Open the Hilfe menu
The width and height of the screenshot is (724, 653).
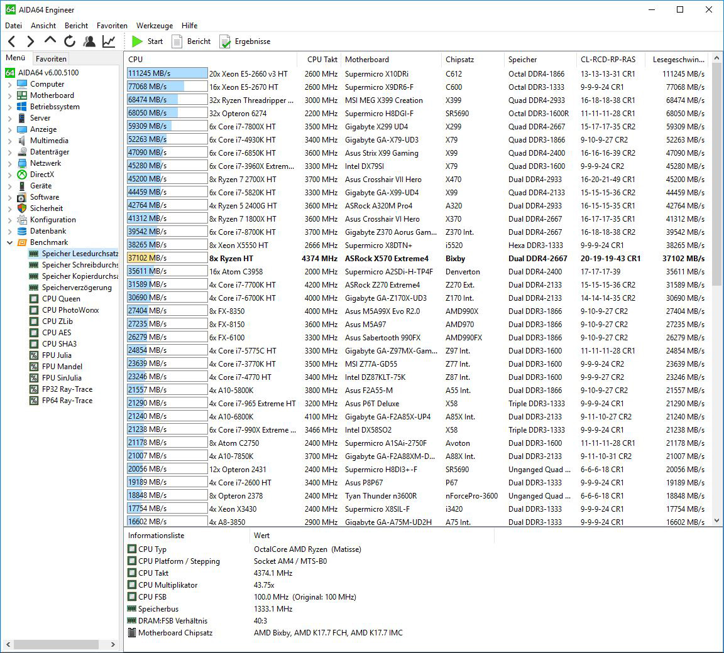(x=189, y=26)
